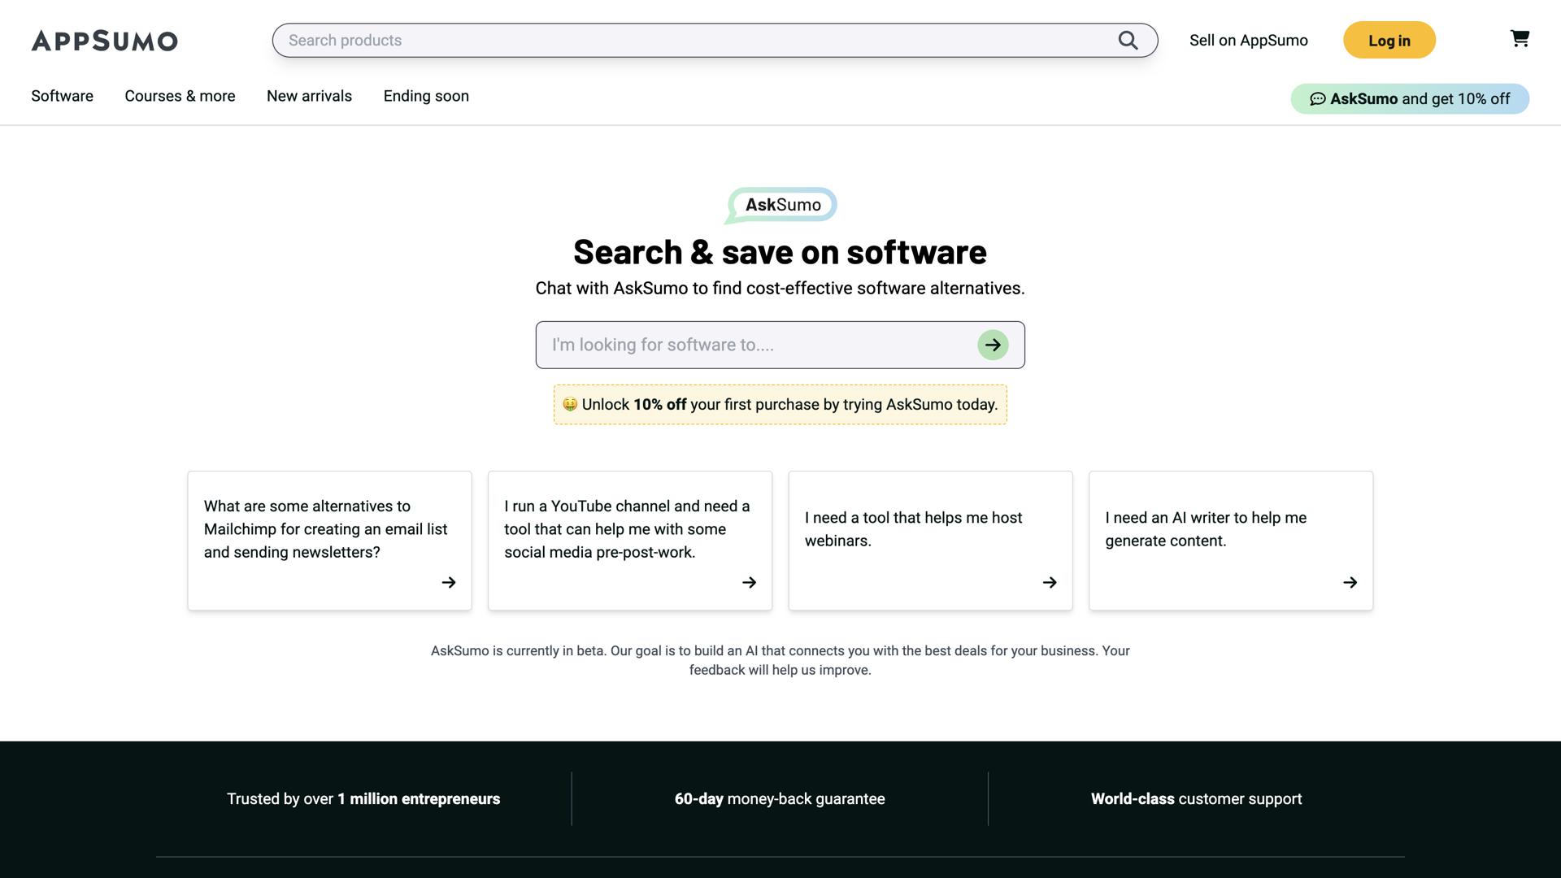
Task: Click arrow on the host webinars card
Action: click(1050, 582)
